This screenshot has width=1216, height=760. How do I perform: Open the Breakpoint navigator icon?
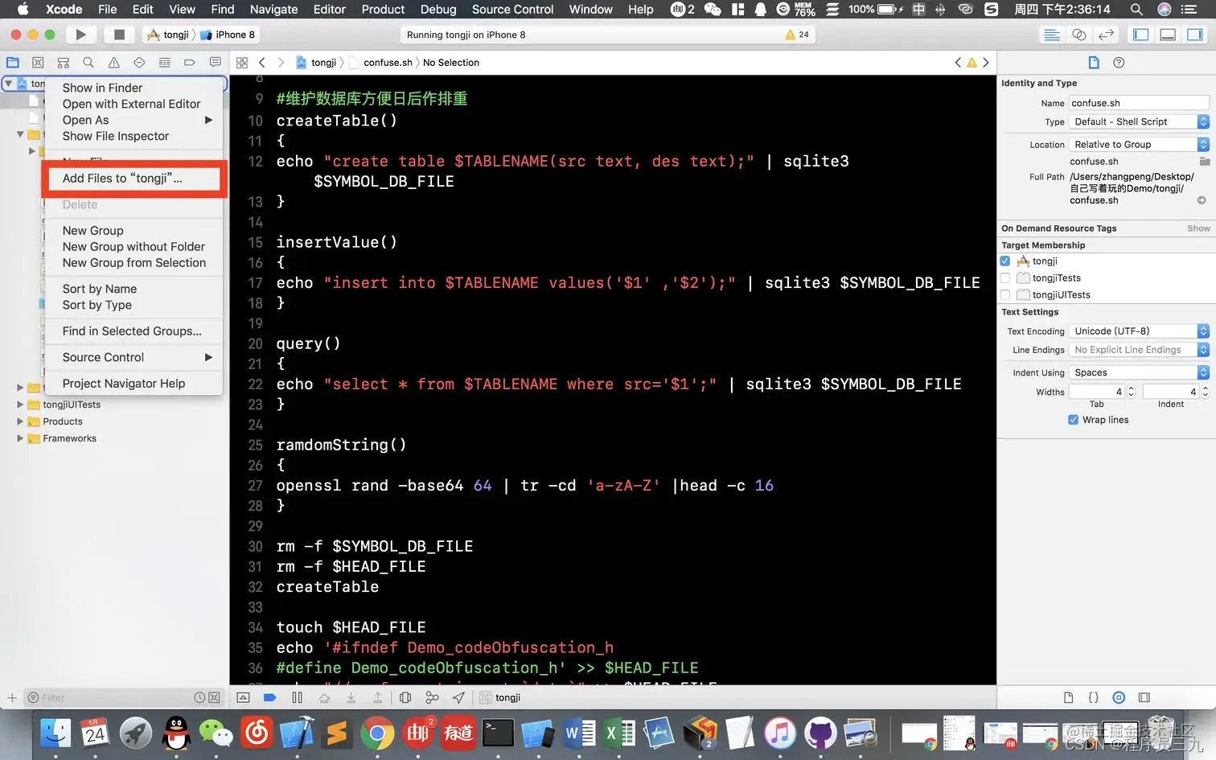click(x=190, y=63)
